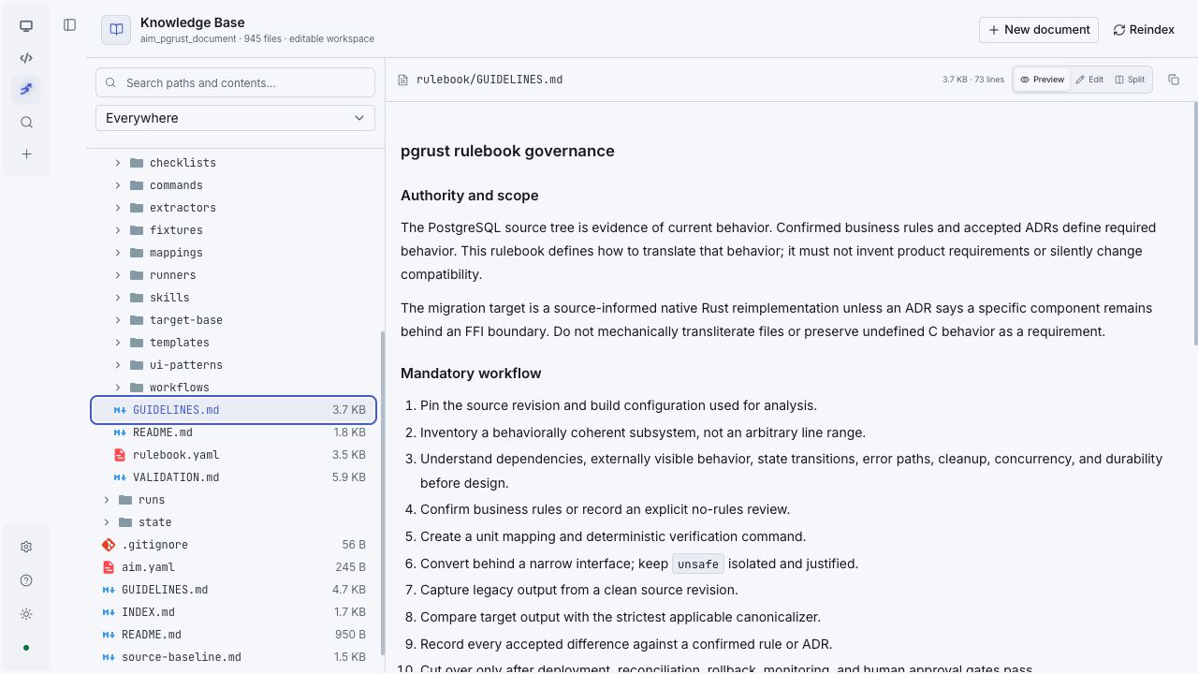Expand the state folder chevron
1198x674 pixels.
[107, 522]
